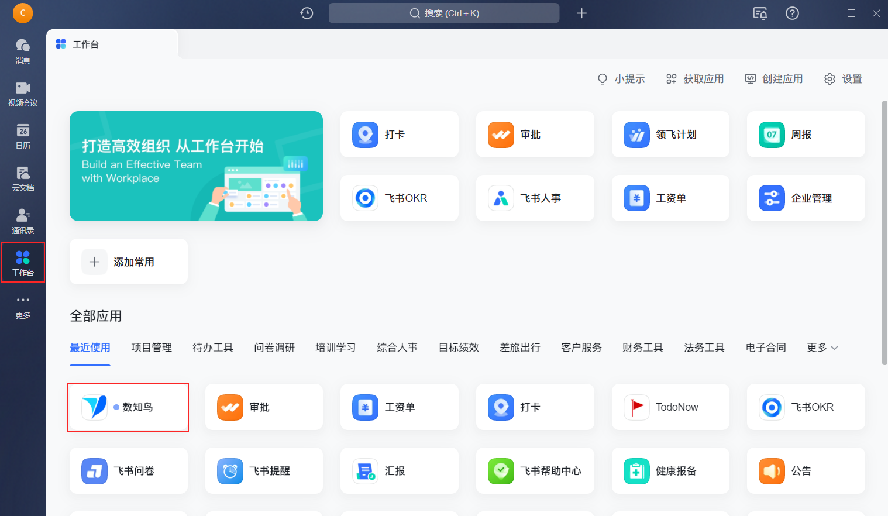Screen dimensions: 888x516
Task: Click 获取应用 button
Action: coord(695,79)
